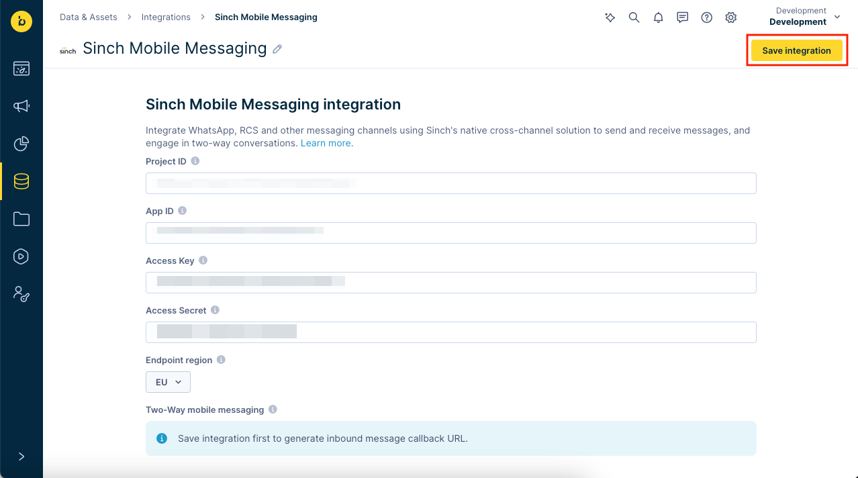Show info tooltip for App ID

click(x=183, y=211)
